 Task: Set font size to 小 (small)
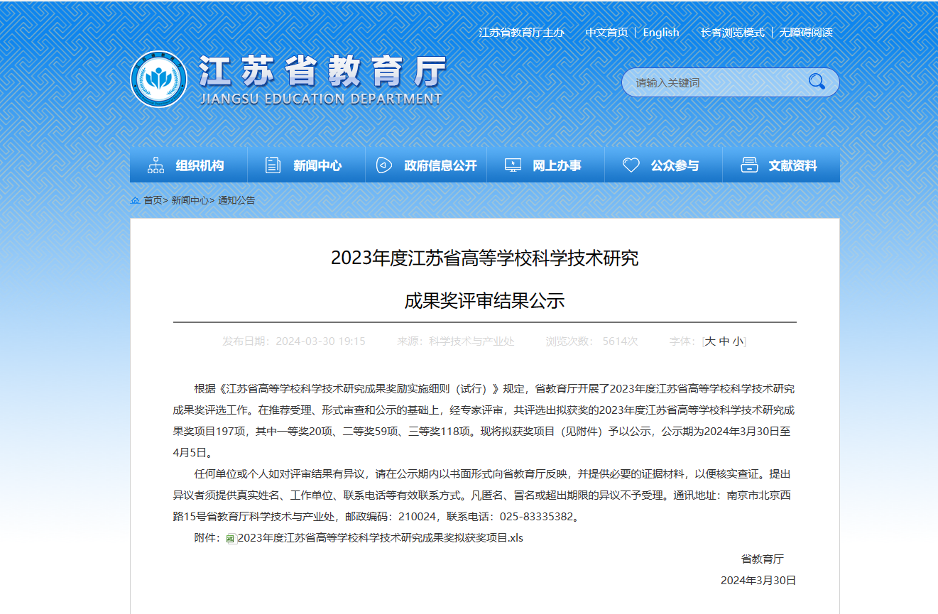click(738, 341)
